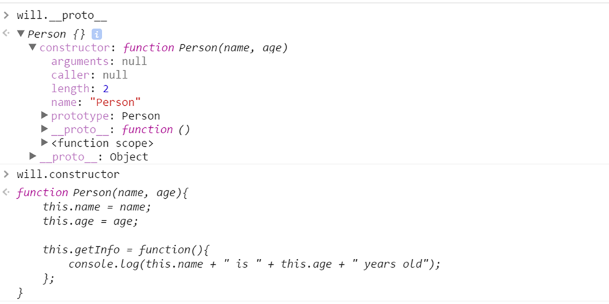609x304 pixels.
Task: Click the output arrow before function Person
Action: point(6,192)
